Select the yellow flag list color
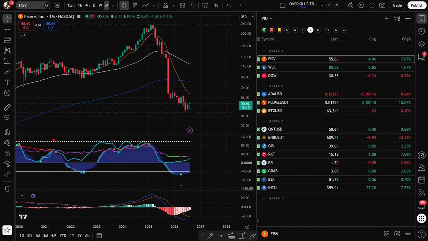 click(x=279, y=30)
